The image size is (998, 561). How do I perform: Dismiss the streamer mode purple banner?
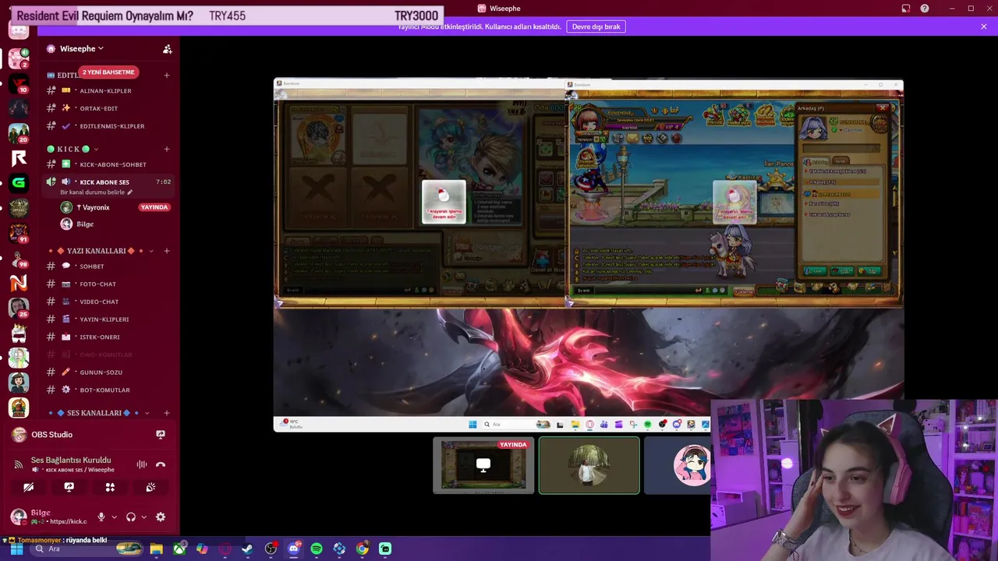(x=984, y=26)
